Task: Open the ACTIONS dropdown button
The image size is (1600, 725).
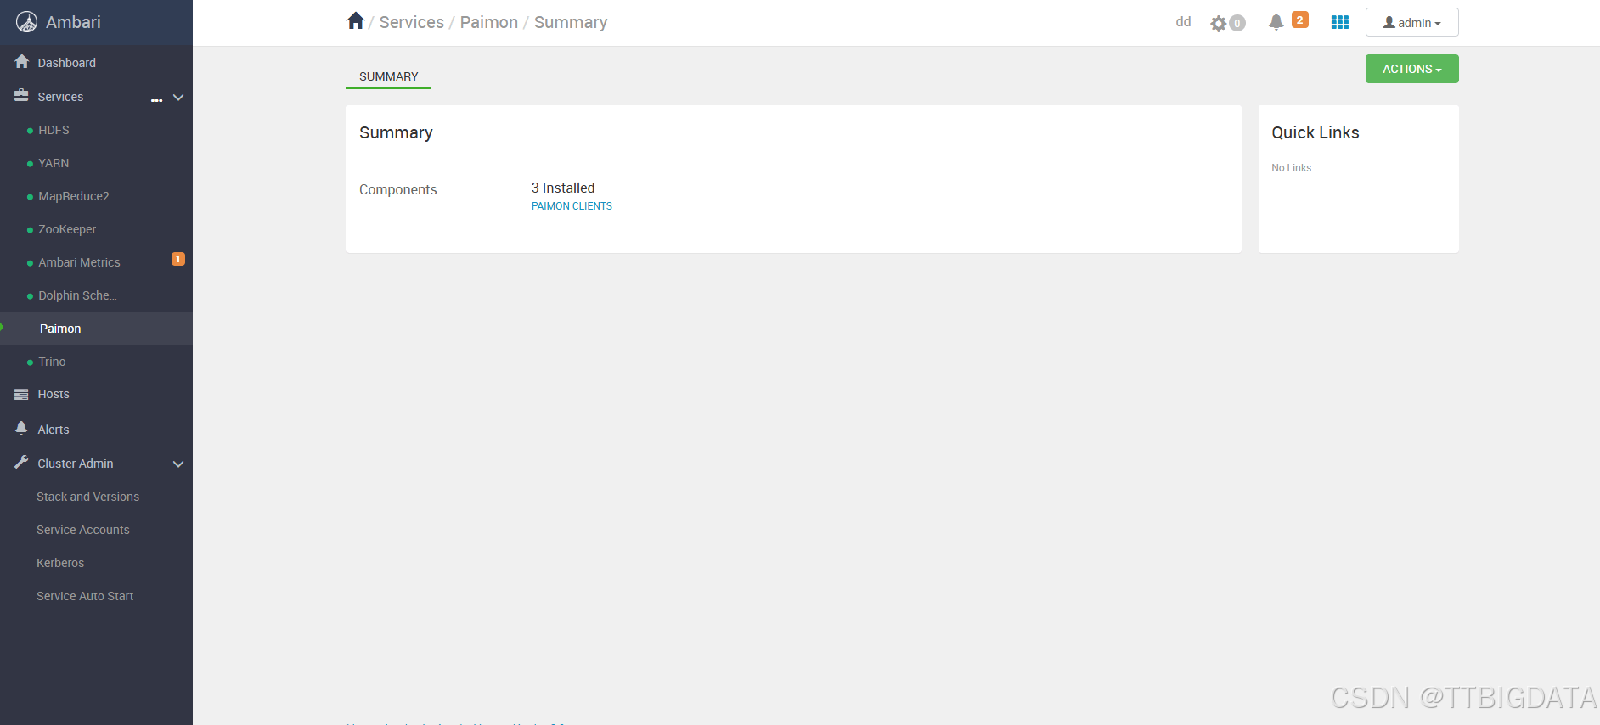Action: click(1411, 69)
